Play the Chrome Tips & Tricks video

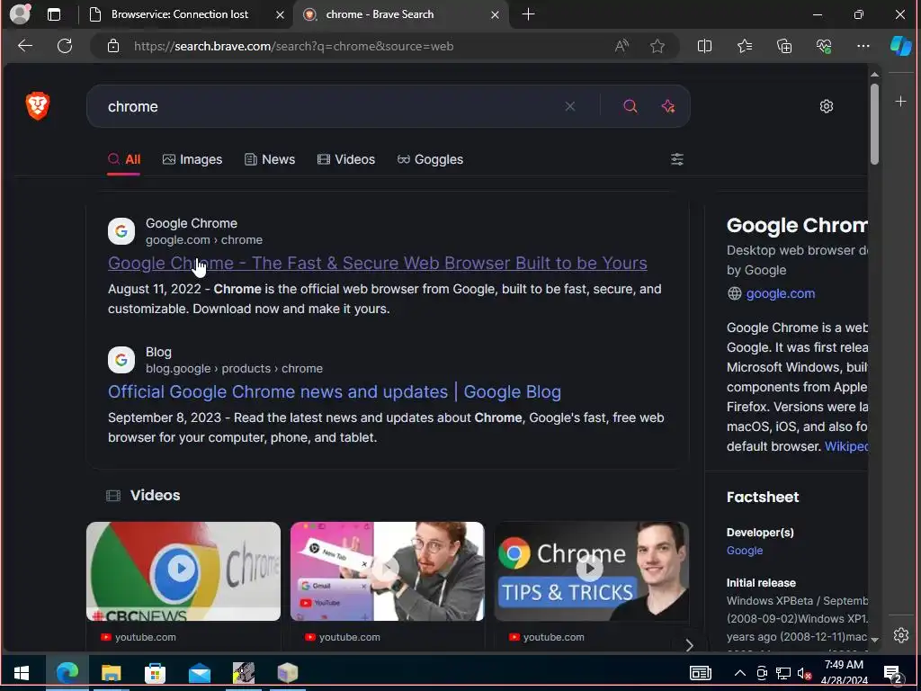click(x=591, y=570)
